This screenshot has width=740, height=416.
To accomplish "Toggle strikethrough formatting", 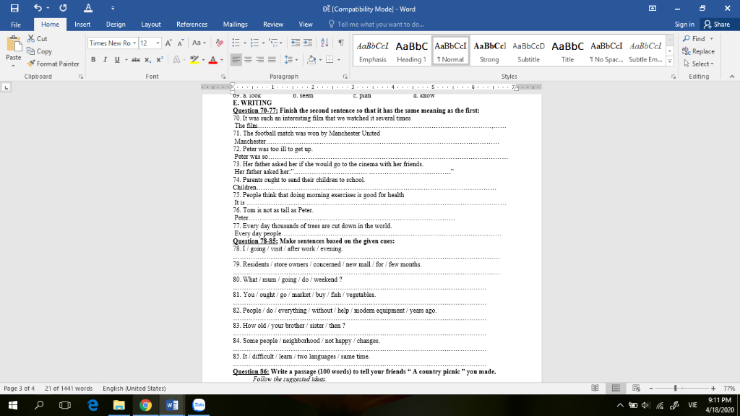I will tap(136, 59).
